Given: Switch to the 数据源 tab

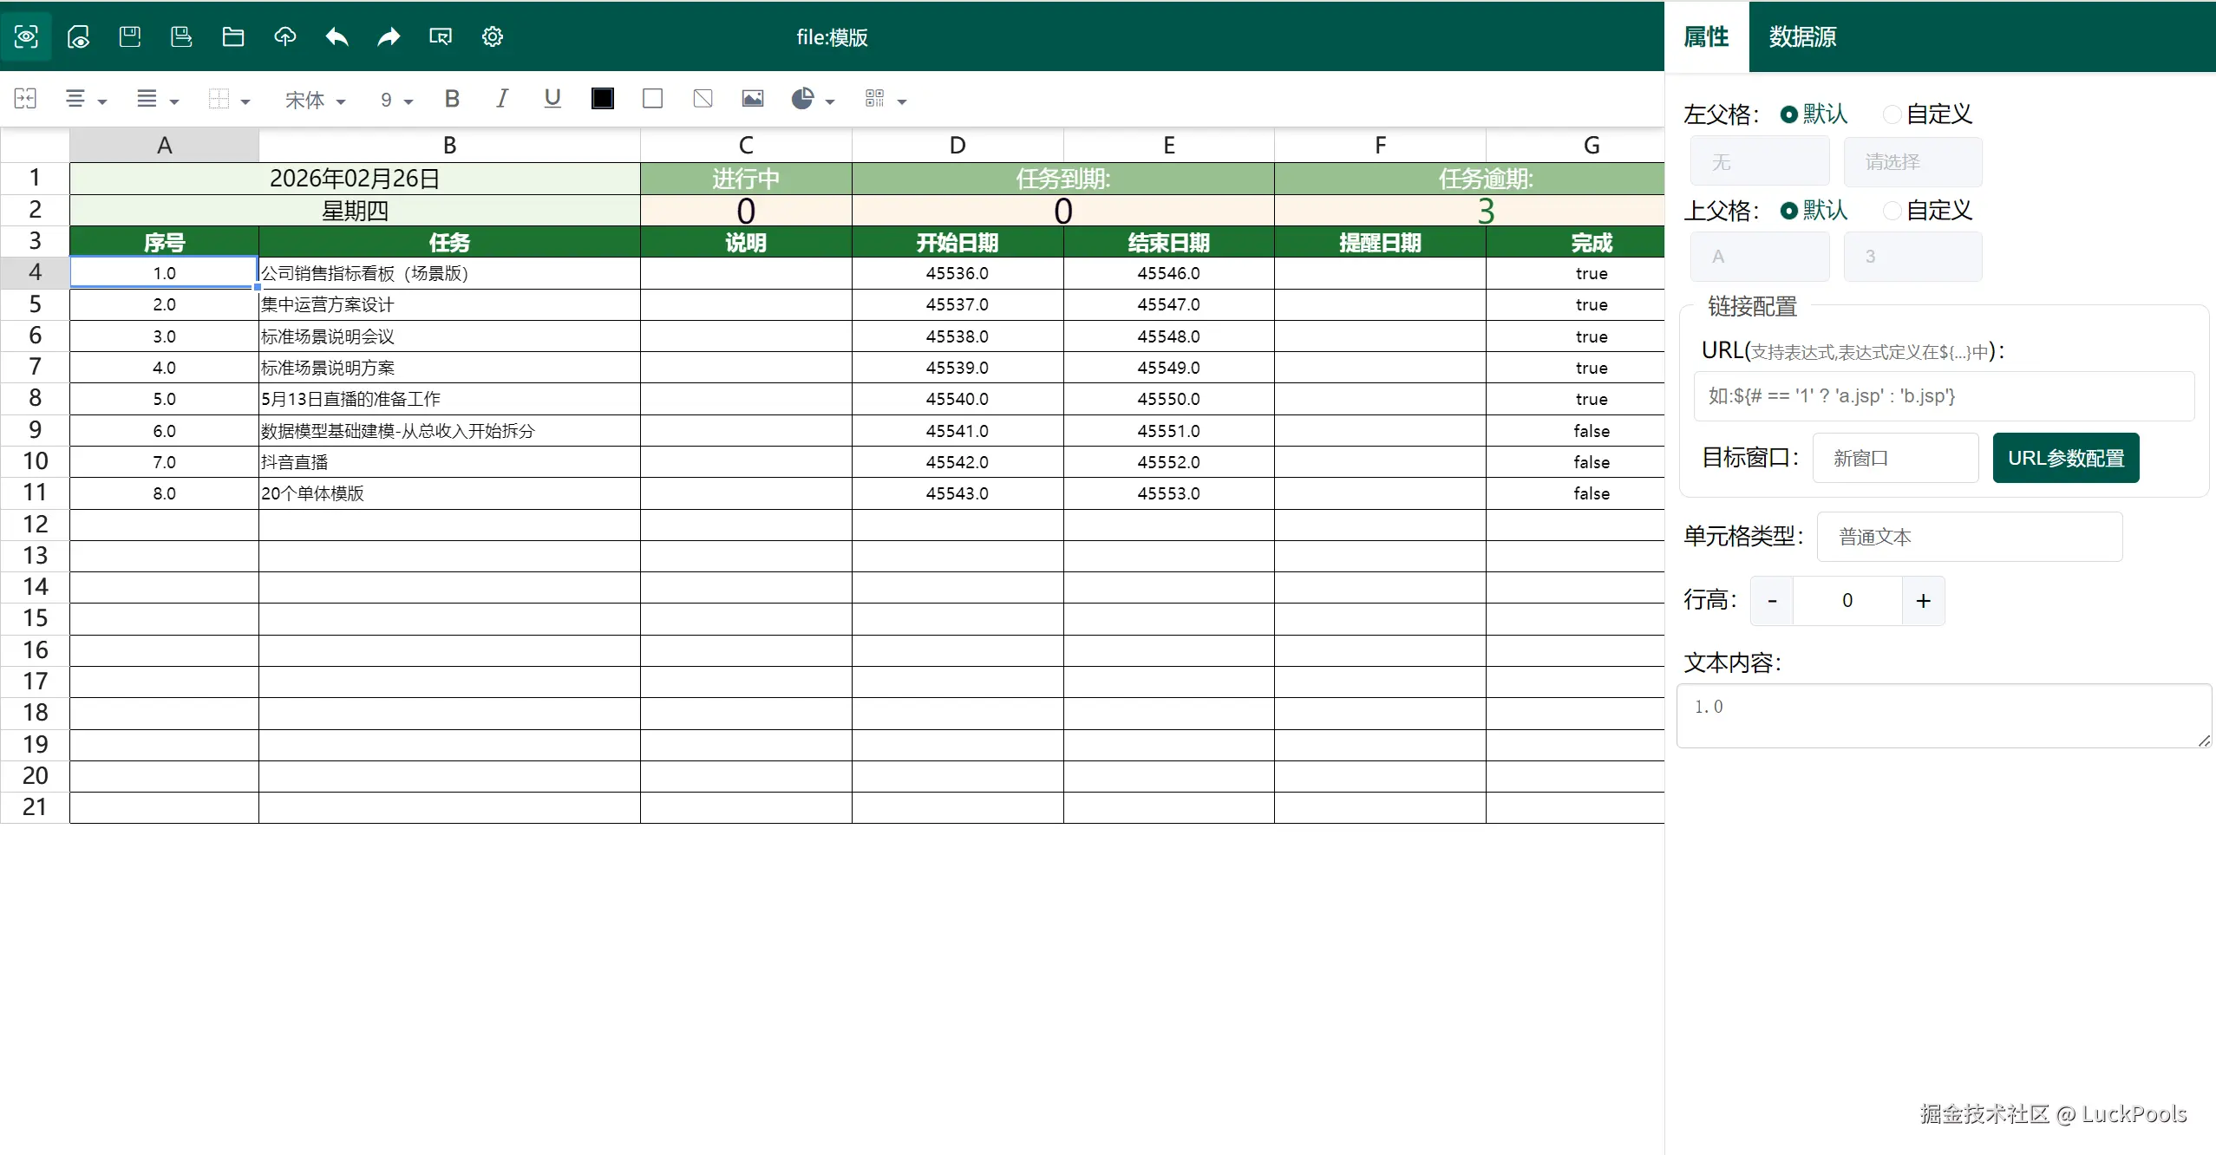Looking at the screenshot, I should (x=1802, y=36).
